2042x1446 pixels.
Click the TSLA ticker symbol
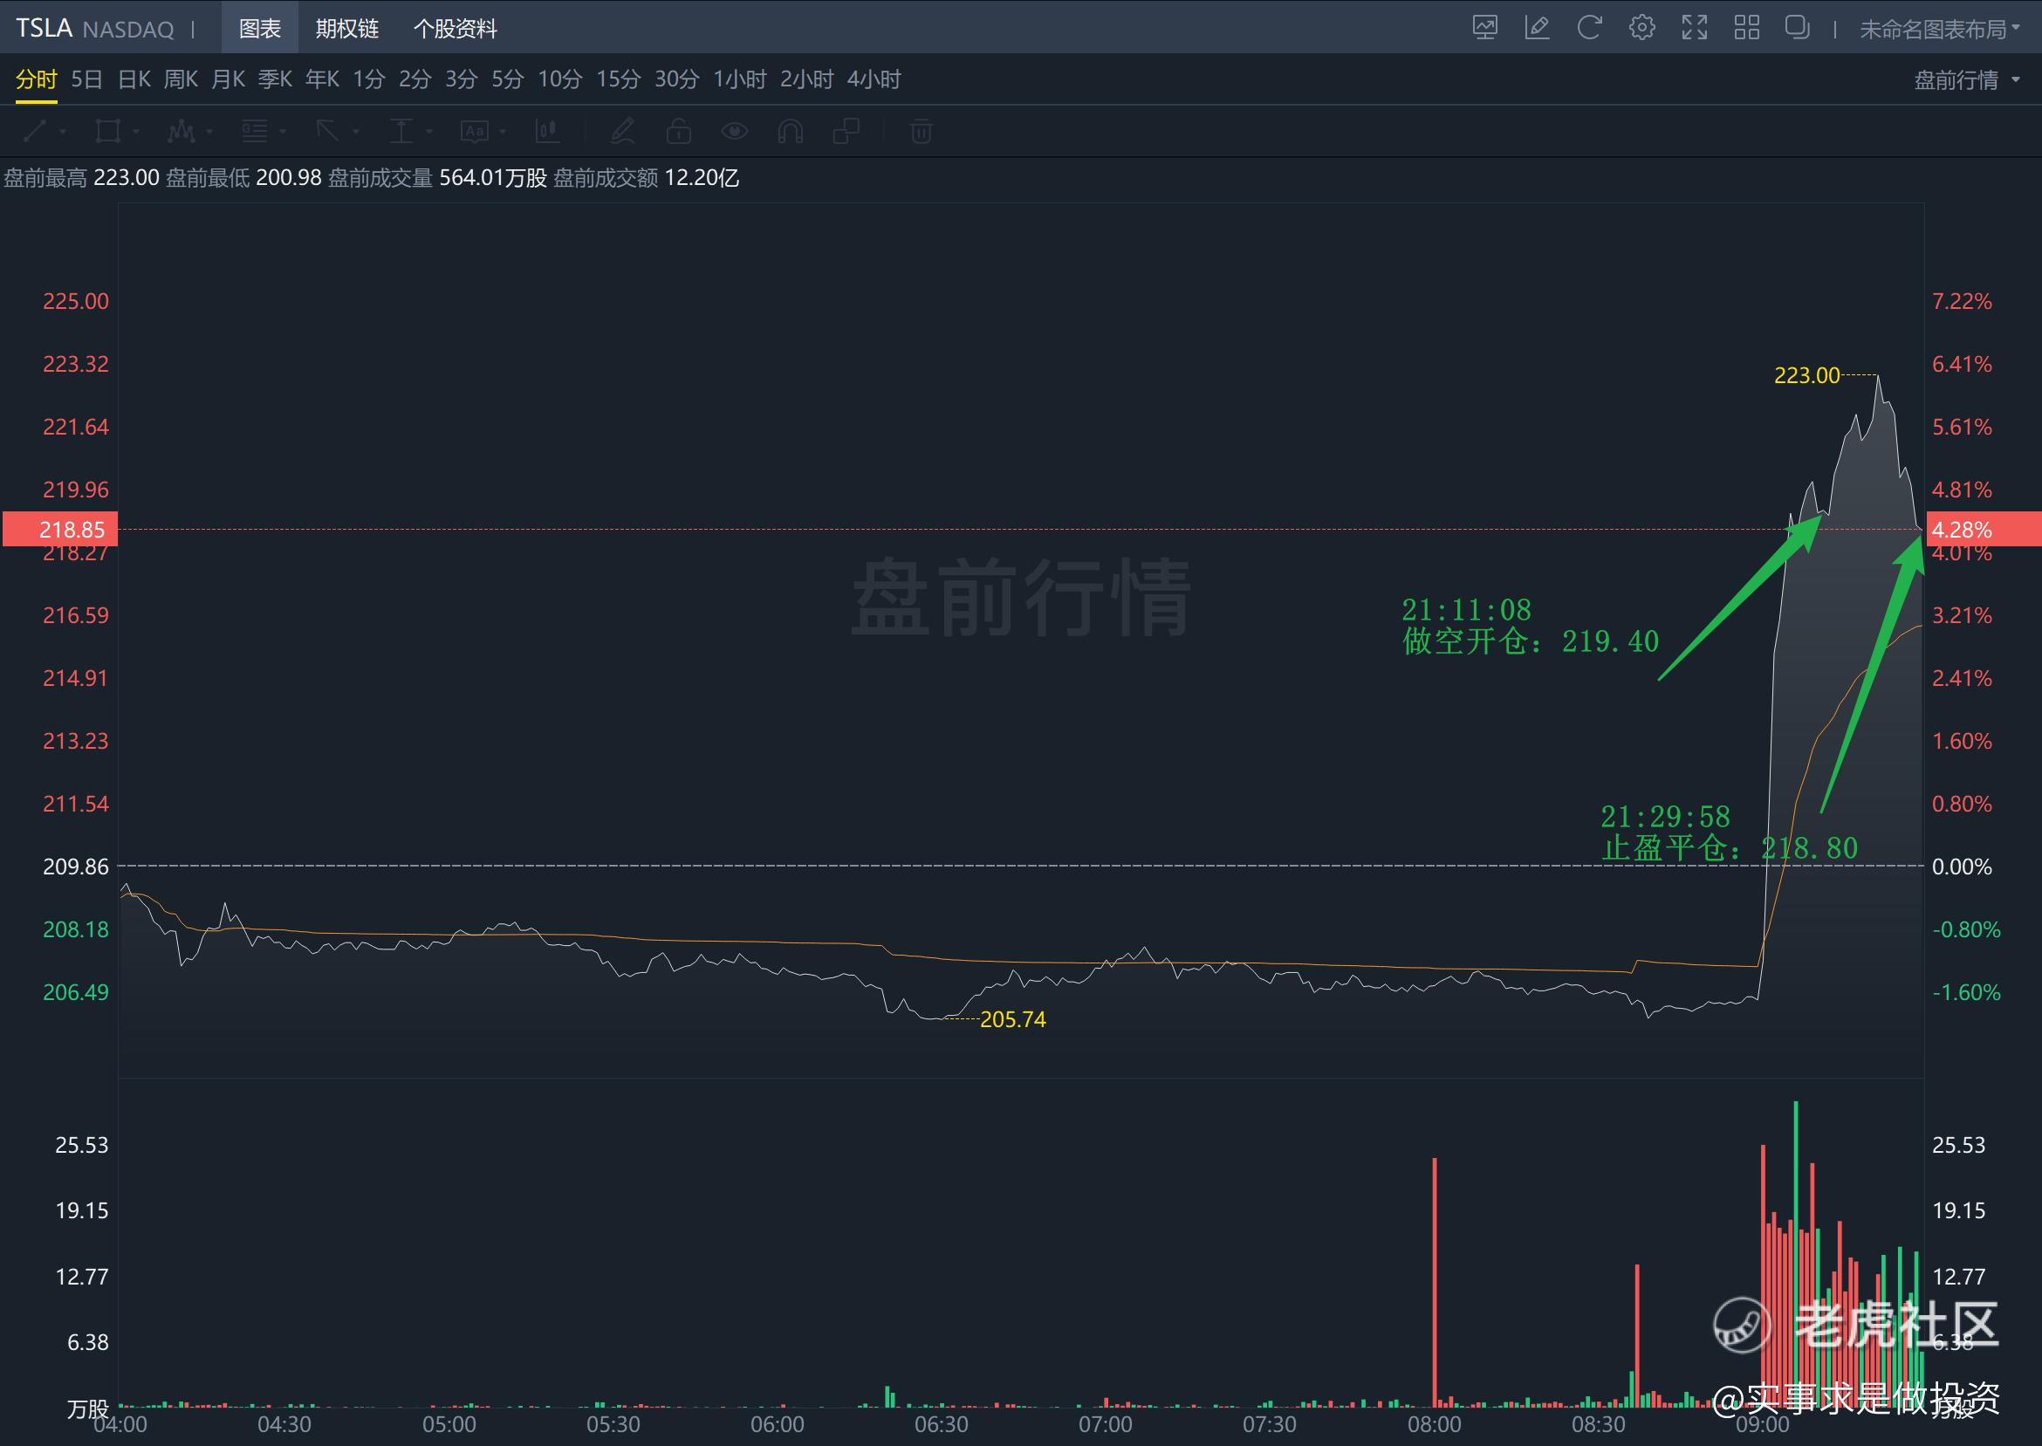44,29
